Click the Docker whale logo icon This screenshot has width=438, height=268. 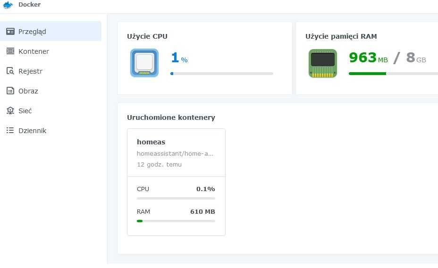(8, 5)
